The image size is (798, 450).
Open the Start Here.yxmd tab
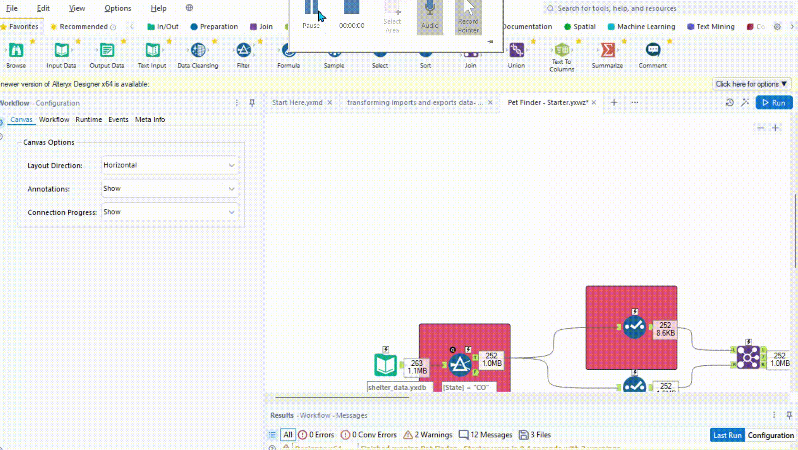pyautogui.click(x=297, y=102)
